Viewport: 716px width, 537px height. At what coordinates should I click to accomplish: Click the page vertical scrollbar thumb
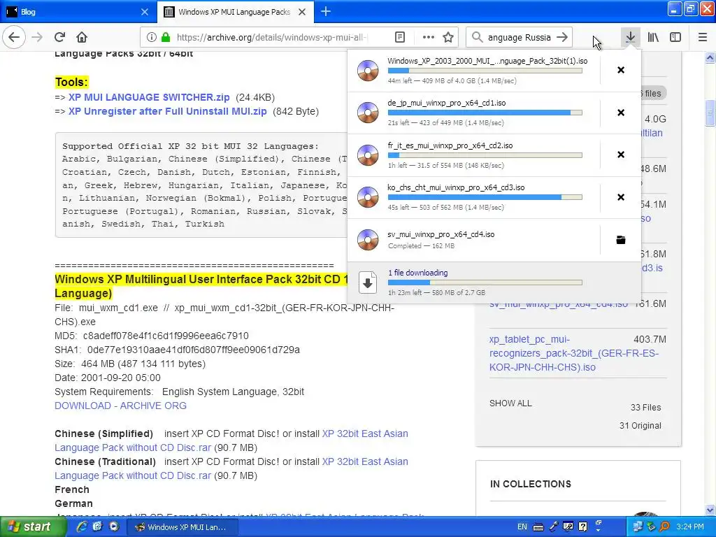[x=710, y=113]
